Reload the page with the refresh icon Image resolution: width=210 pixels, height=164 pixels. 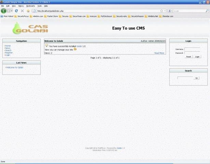16,11
